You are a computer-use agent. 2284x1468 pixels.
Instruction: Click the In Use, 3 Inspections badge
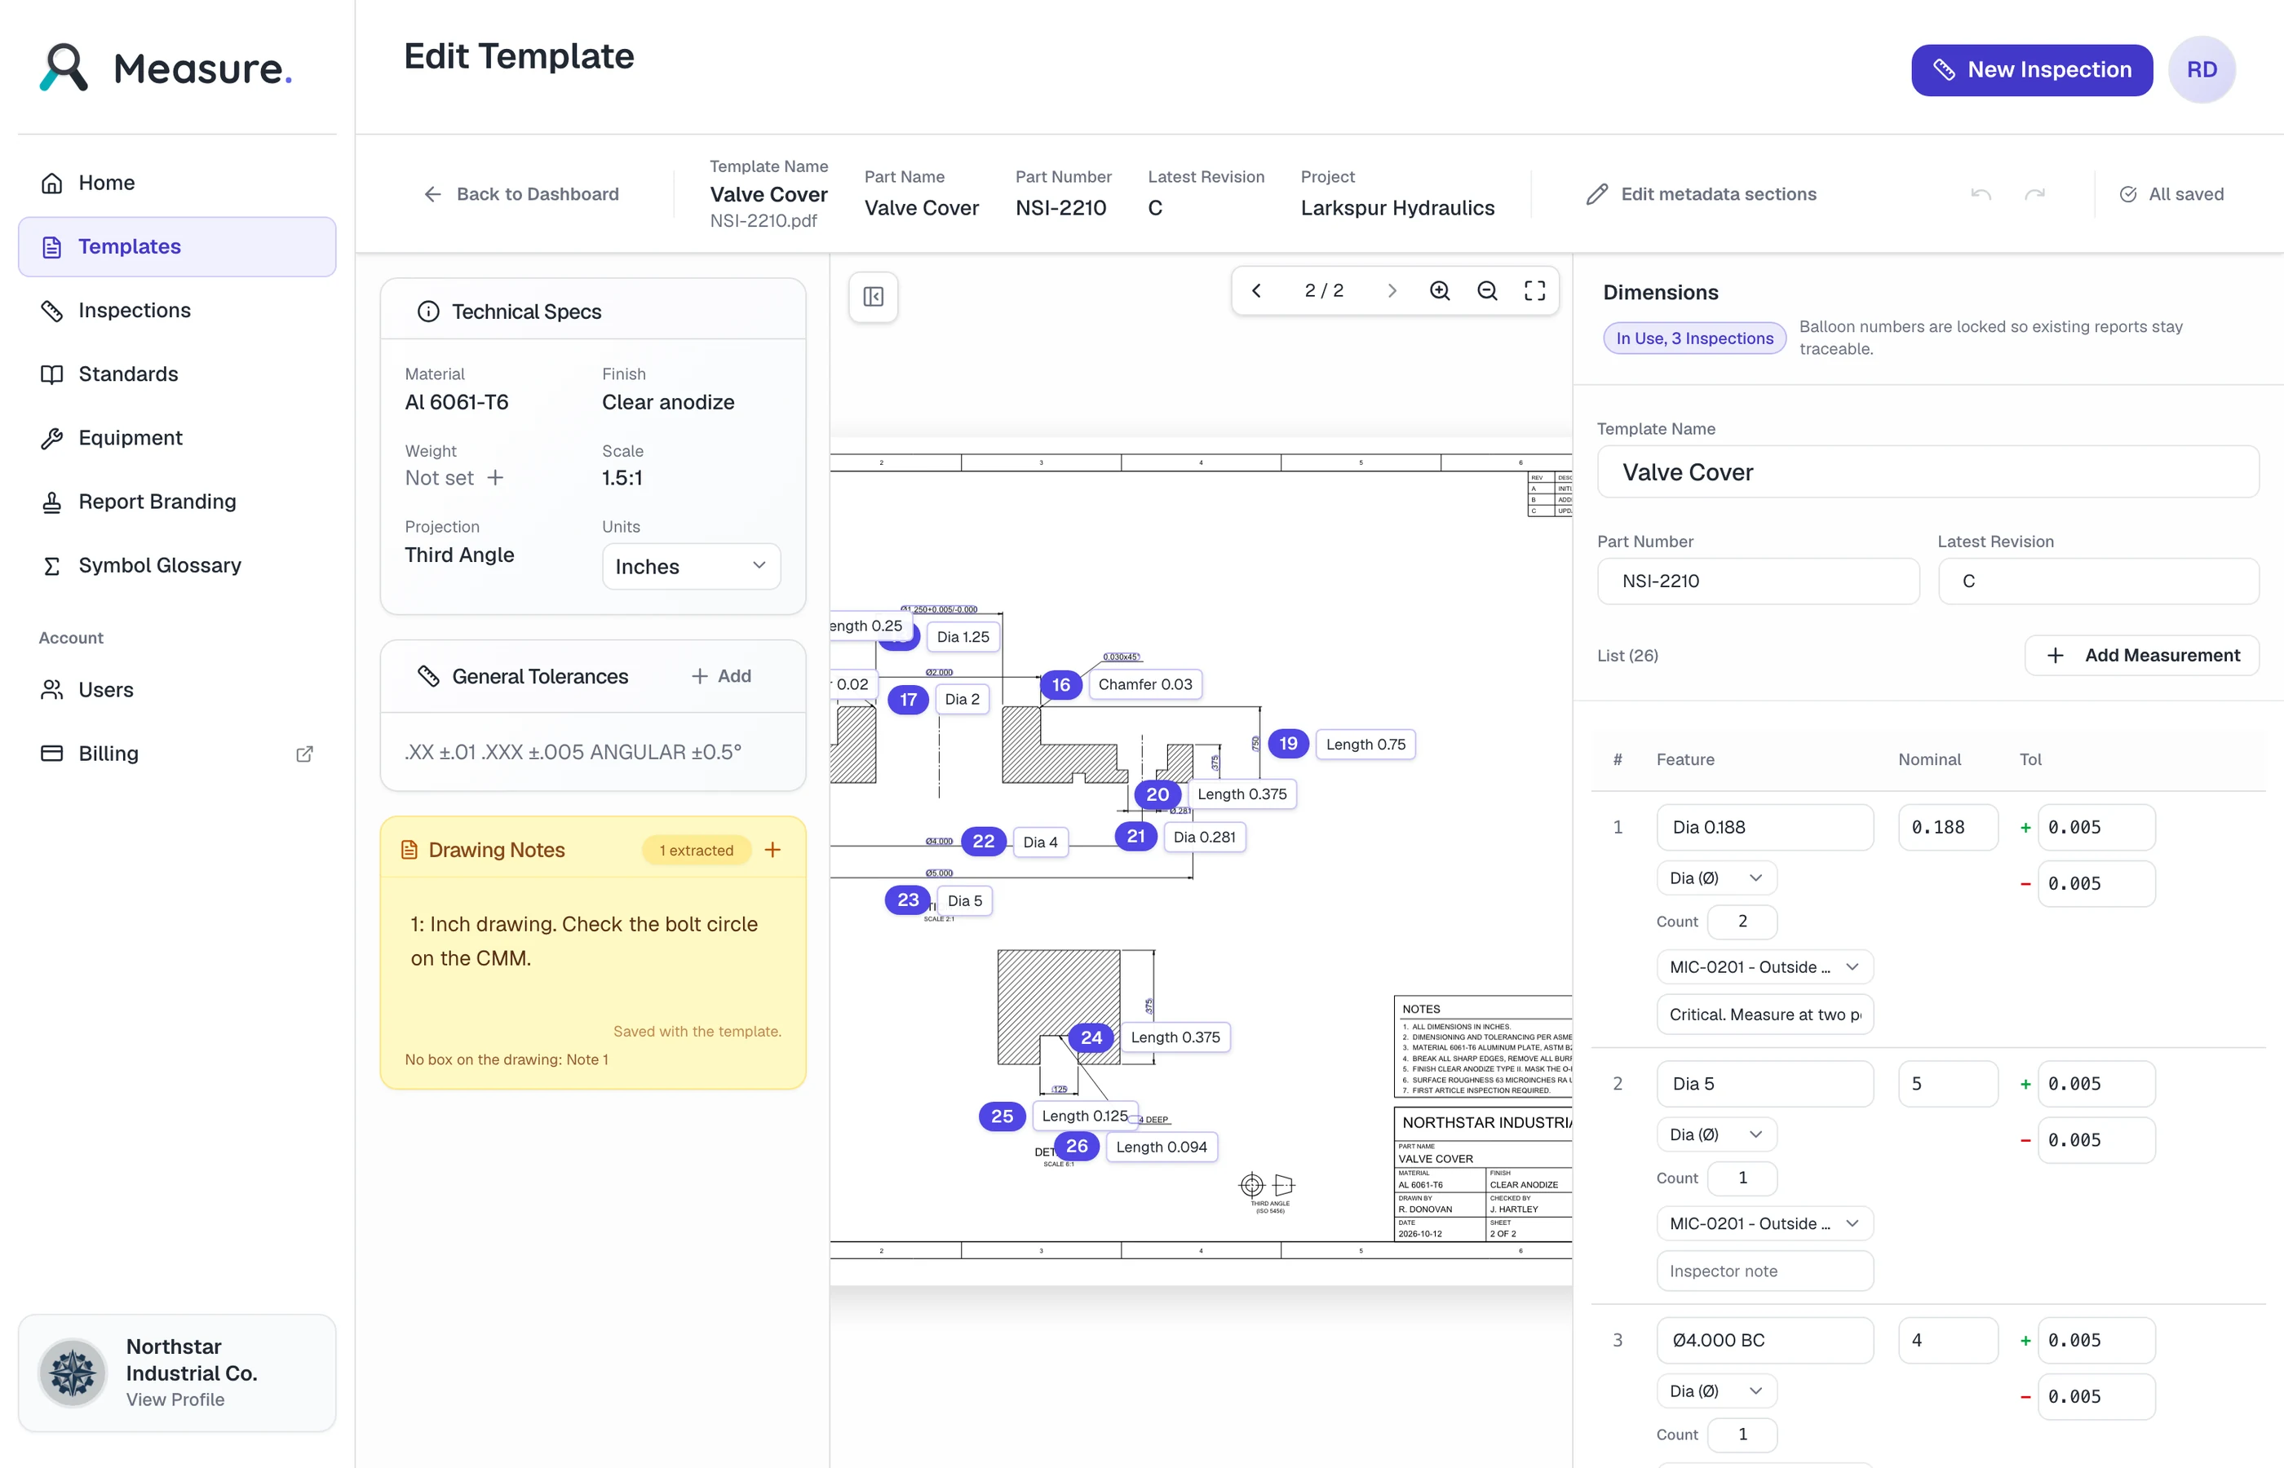click(1694, 338)
